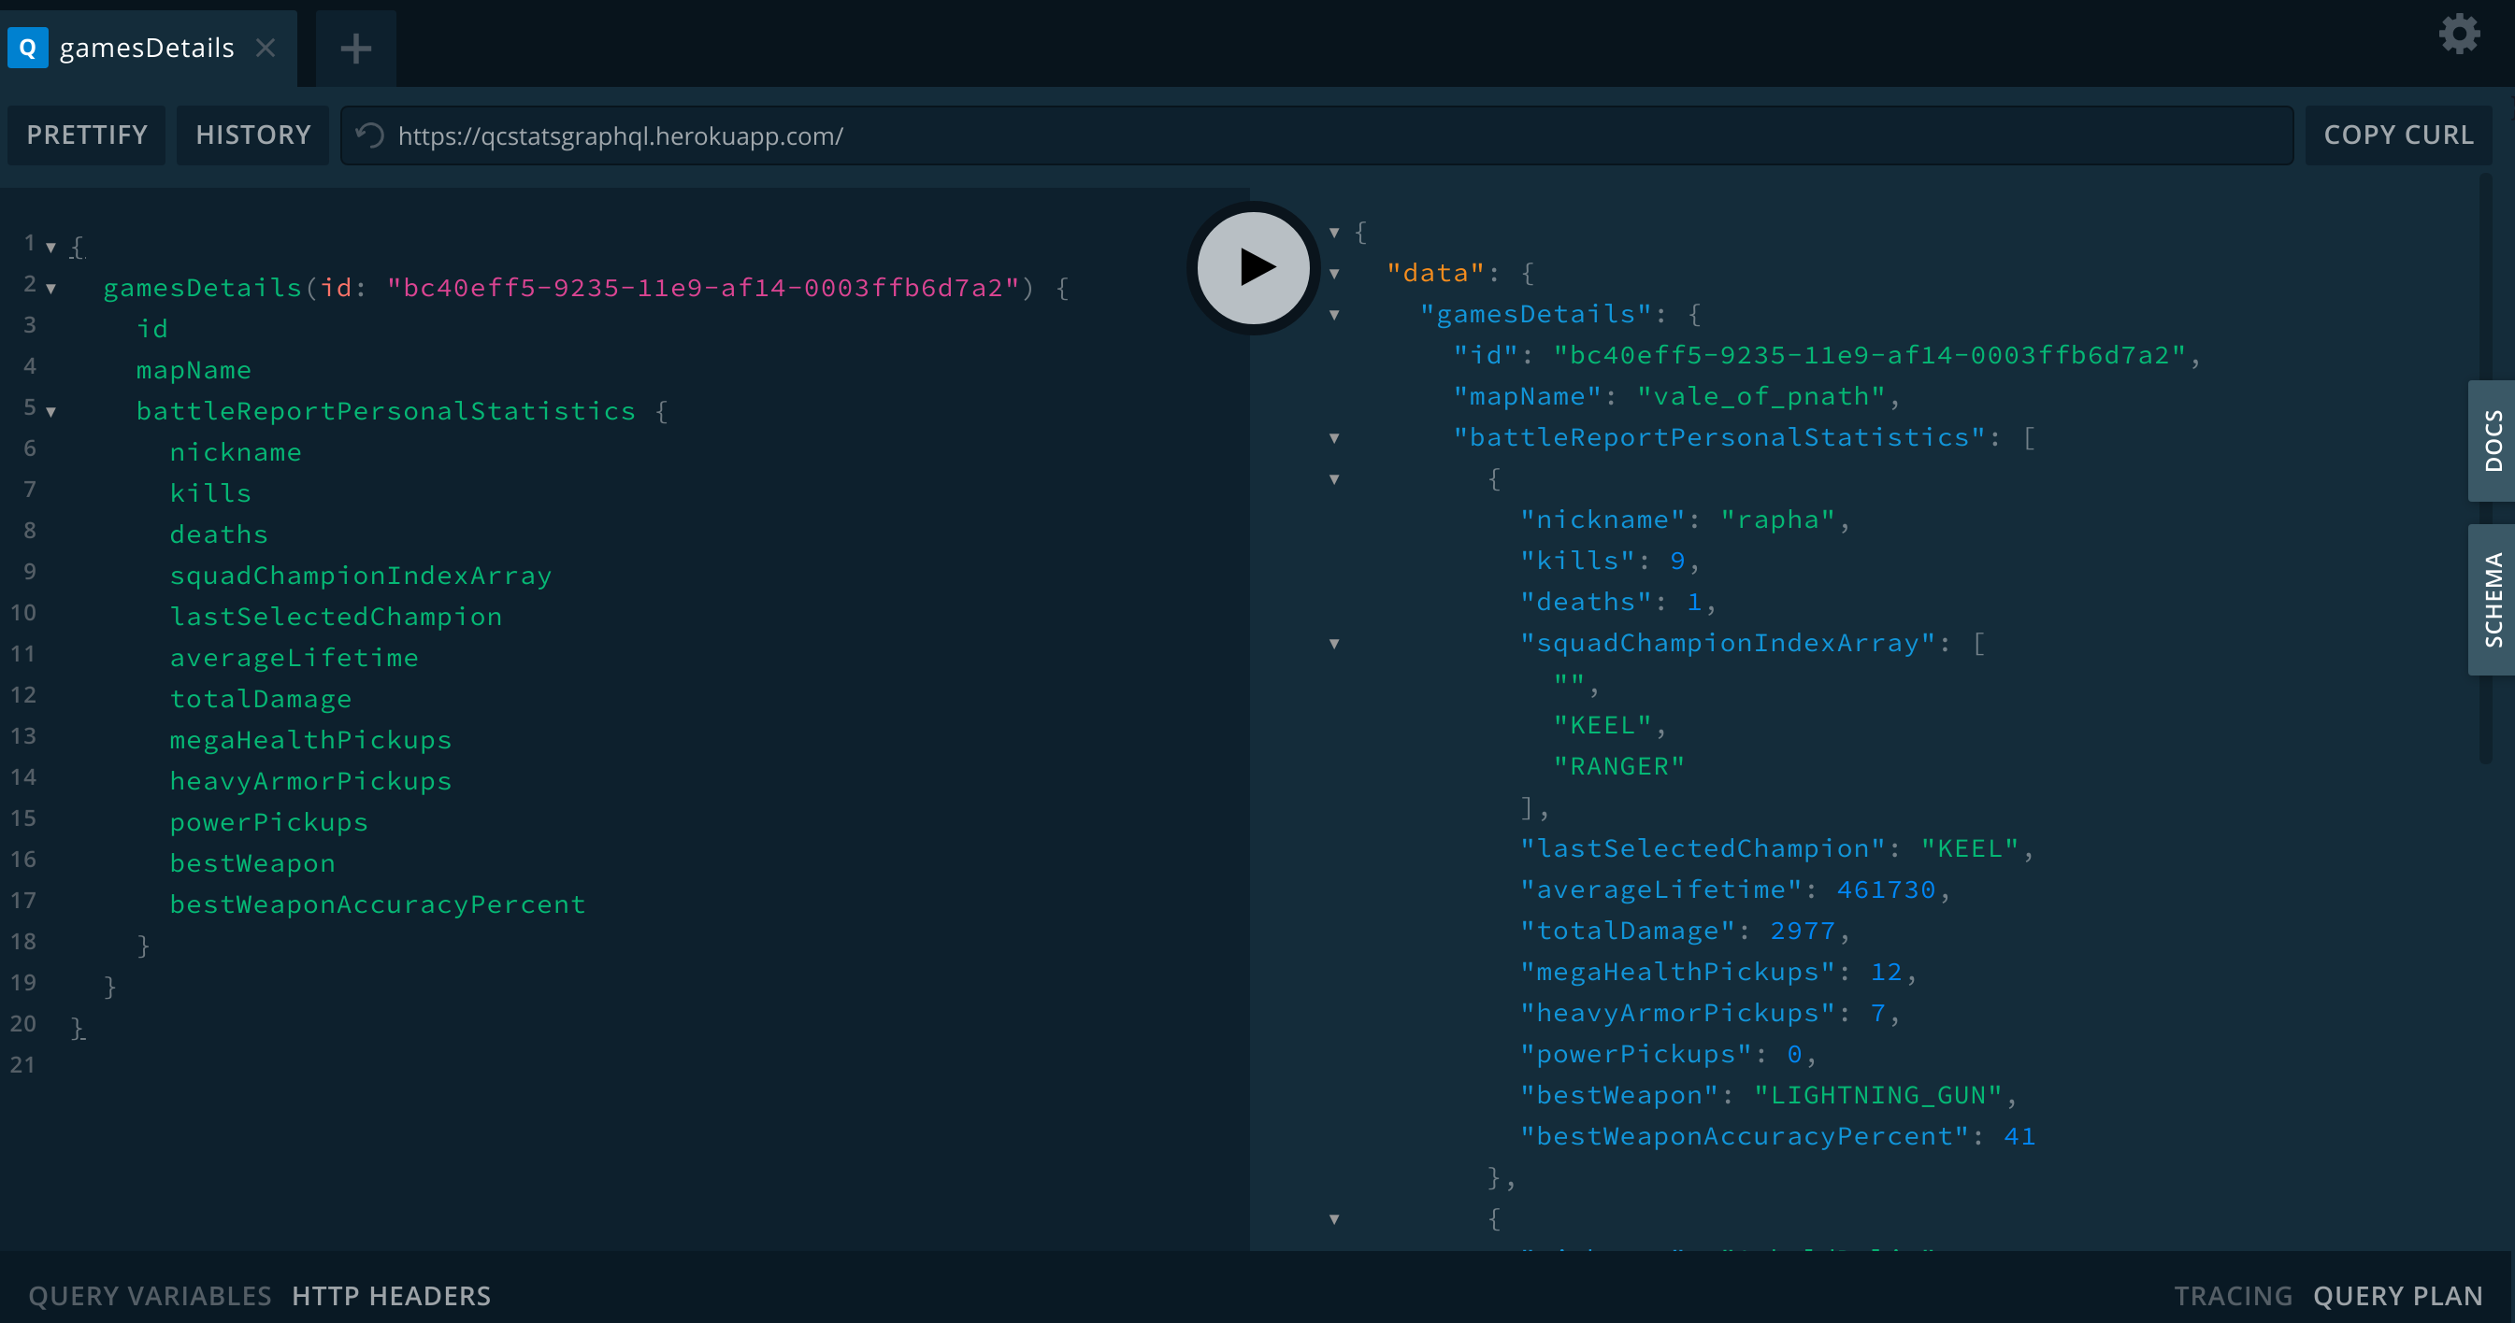Close the gamesDetails tab
Screen dimensions: 2515x1323
[x=266, y=48]
